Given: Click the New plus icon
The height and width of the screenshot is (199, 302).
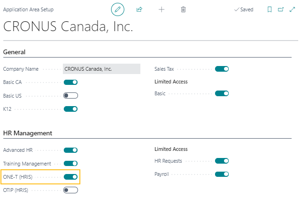Looking at the screenshot, I should coord(162,9).
